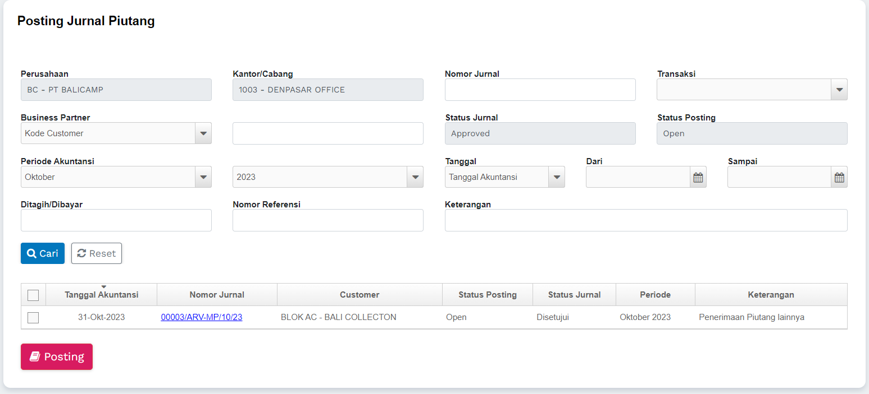
Task: Open the Sampai date calendar picker
Action: 839,177
